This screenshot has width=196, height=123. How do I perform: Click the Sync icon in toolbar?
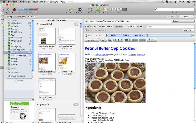tap(8, 9)
